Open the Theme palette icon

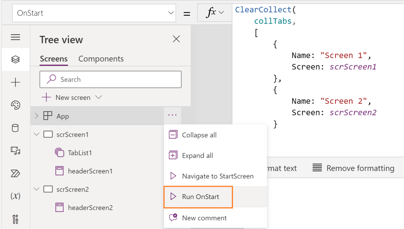click(x=15, y=105)
